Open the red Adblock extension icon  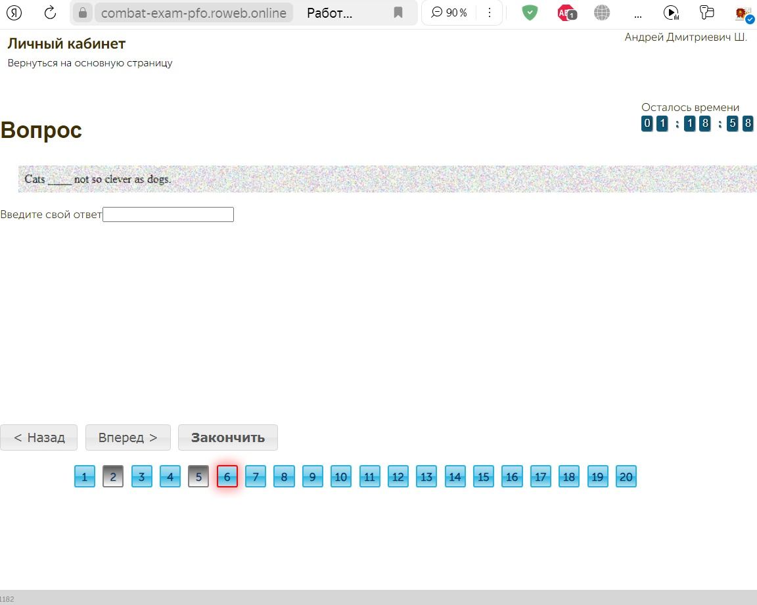(566, 12)
